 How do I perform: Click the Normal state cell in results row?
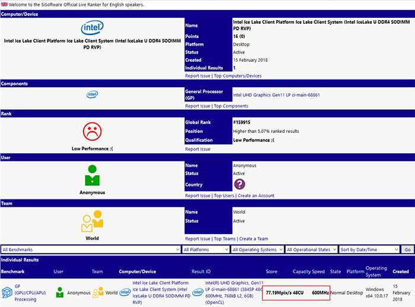337,293
